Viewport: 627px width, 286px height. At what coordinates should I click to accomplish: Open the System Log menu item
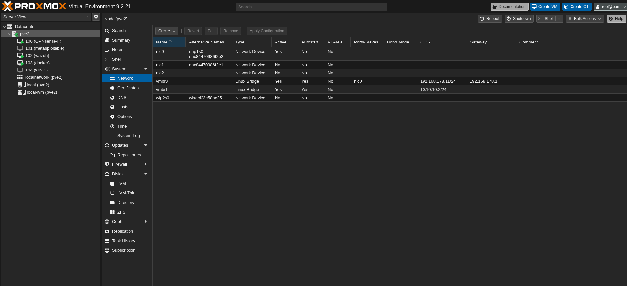click(x=127, y=136)
